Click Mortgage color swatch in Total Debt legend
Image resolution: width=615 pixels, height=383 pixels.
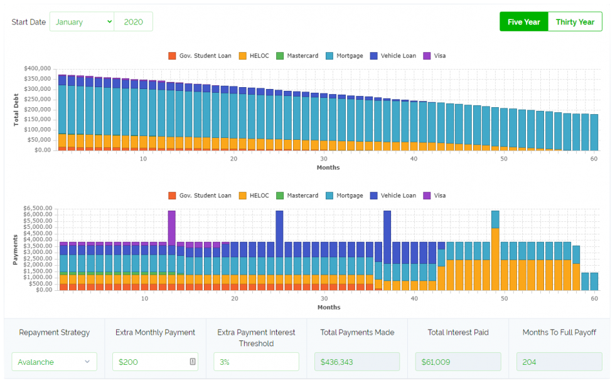329,56
